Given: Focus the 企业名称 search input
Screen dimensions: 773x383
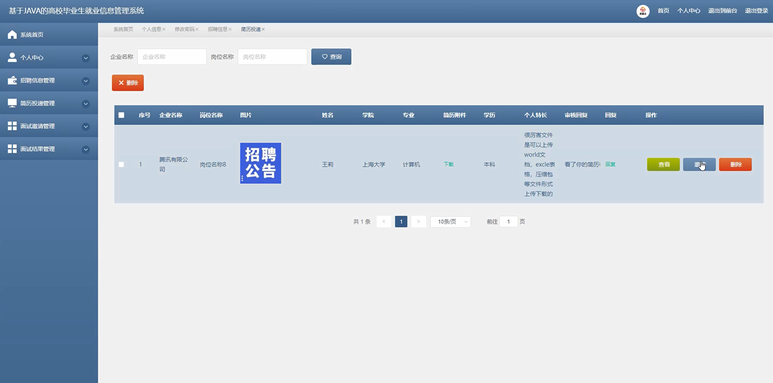Looking at the screenshot, I should (172, 57).
